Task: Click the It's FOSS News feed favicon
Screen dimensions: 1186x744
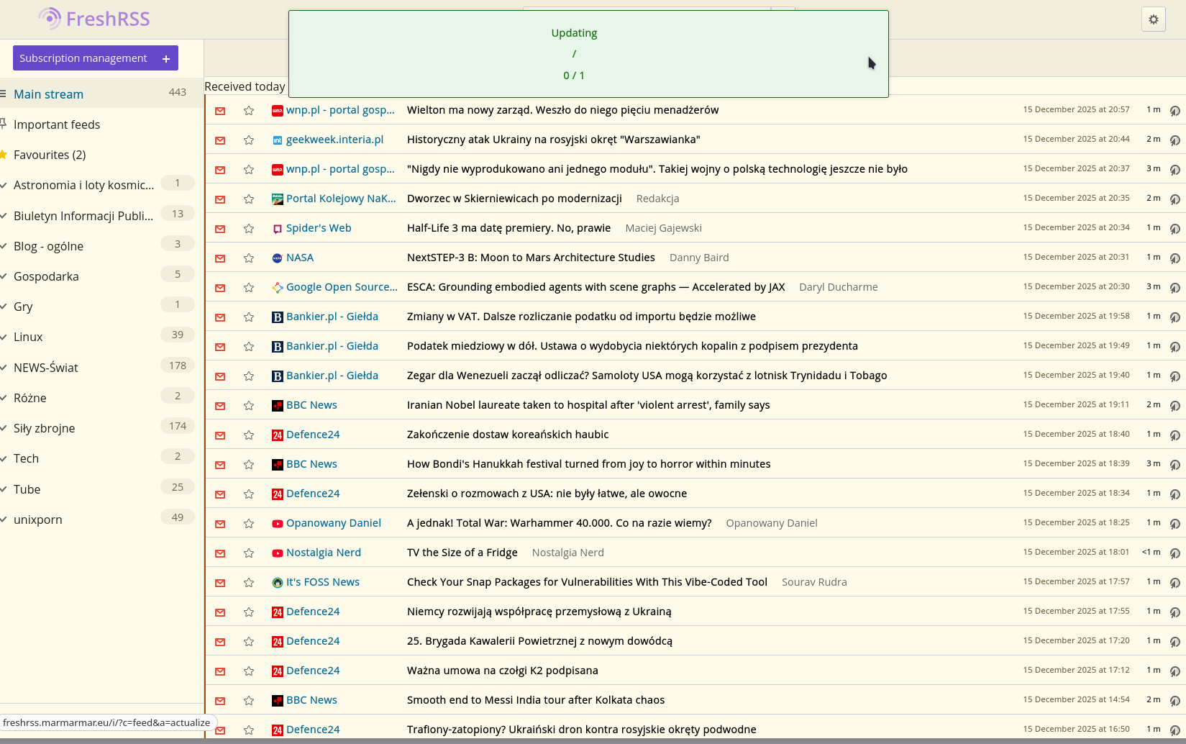Action: click(x=278, y=582)
